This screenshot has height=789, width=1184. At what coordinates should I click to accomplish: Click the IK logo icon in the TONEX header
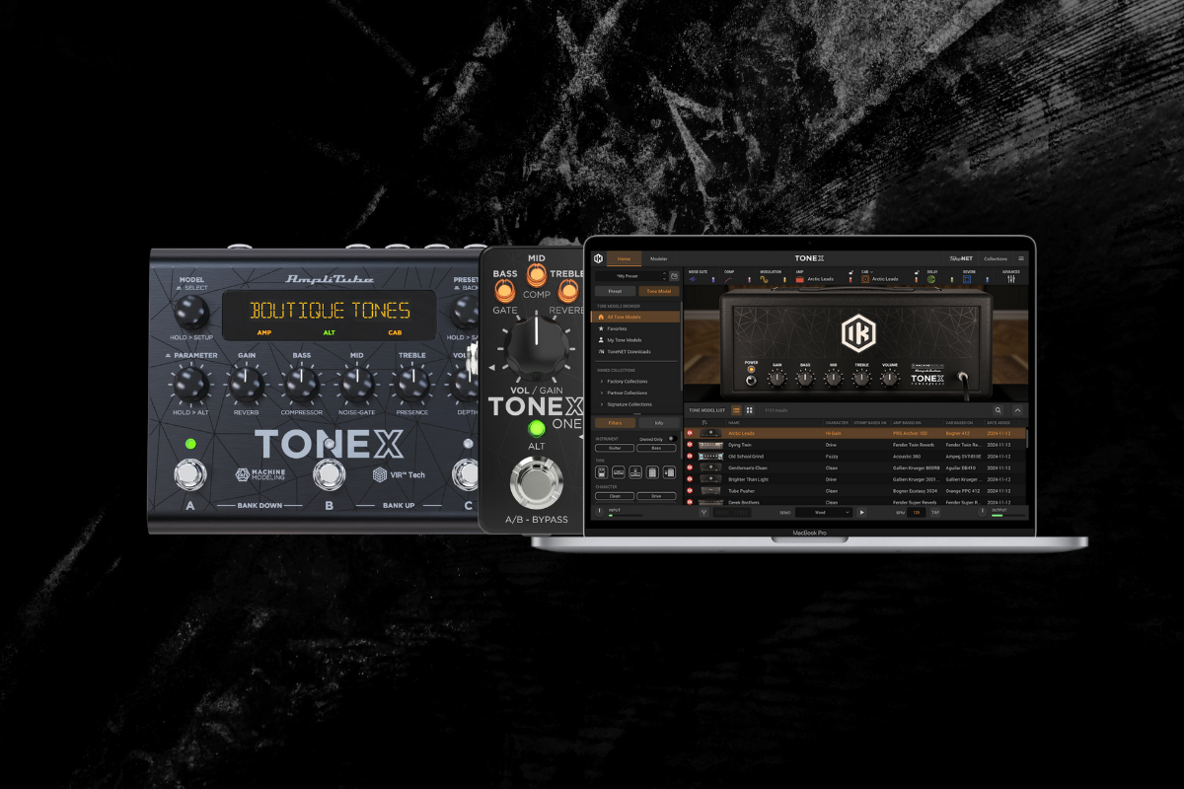598,258
